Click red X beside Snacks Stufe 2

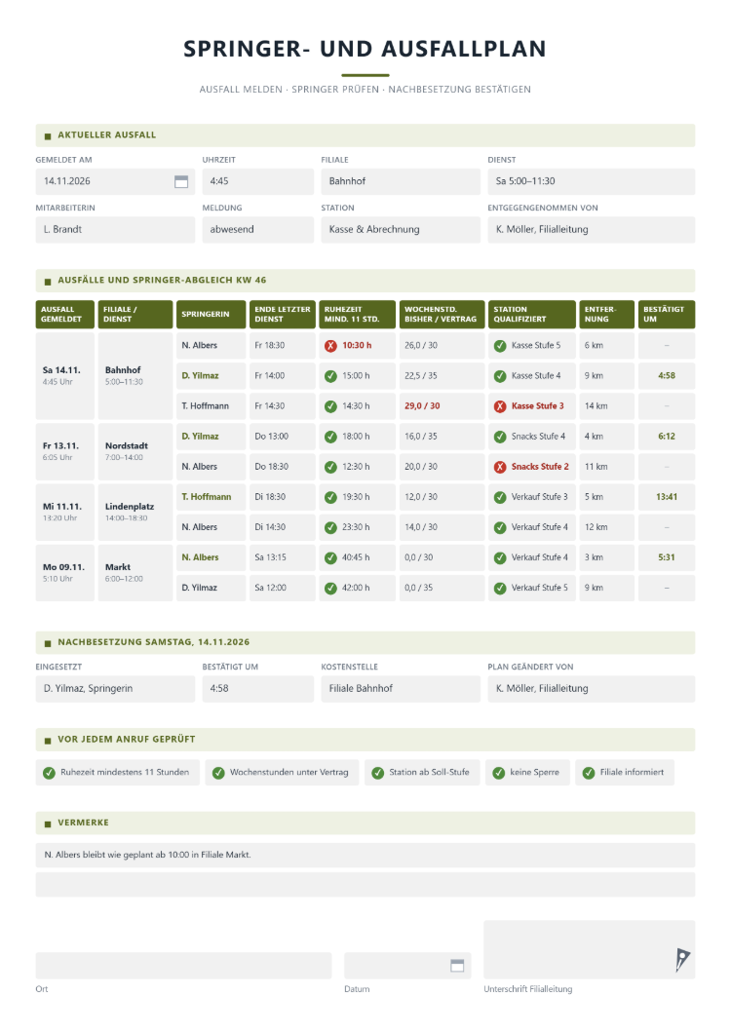click(x=500, y=467)
